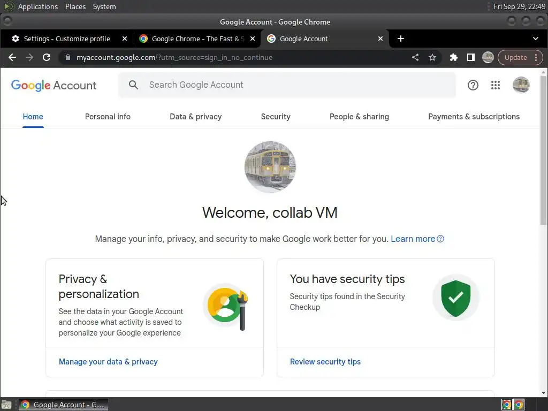Image resolution: width=548 pixels, height=411 pixels.
Task: Click the second workspace switcher Chrome icon
Action: coord(519,405)
